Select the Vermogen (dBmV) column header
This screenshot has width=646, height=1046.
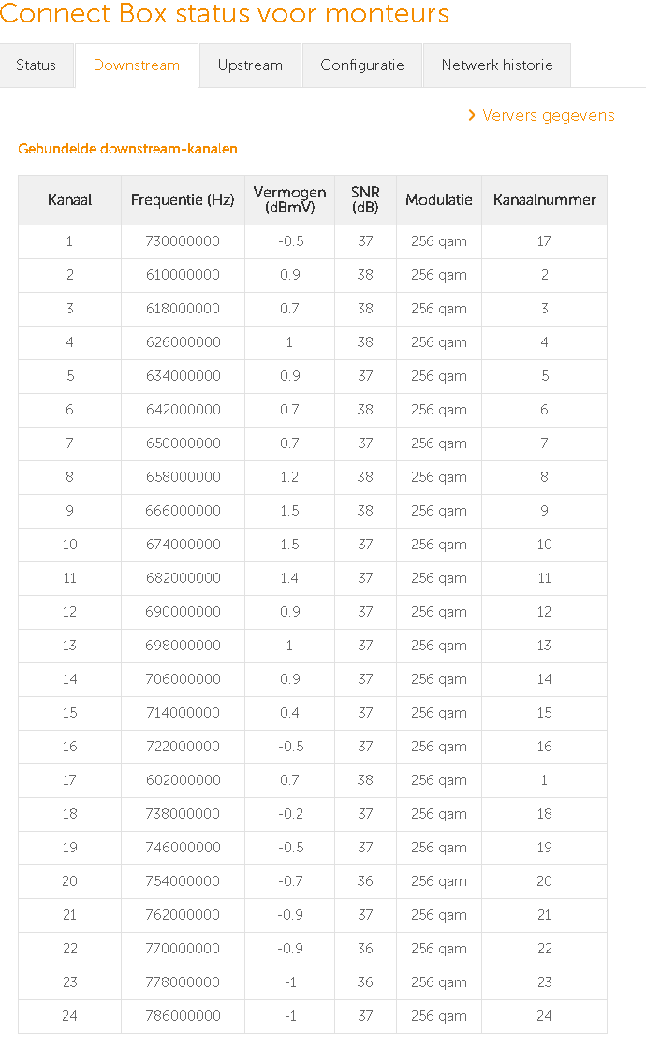289,200
